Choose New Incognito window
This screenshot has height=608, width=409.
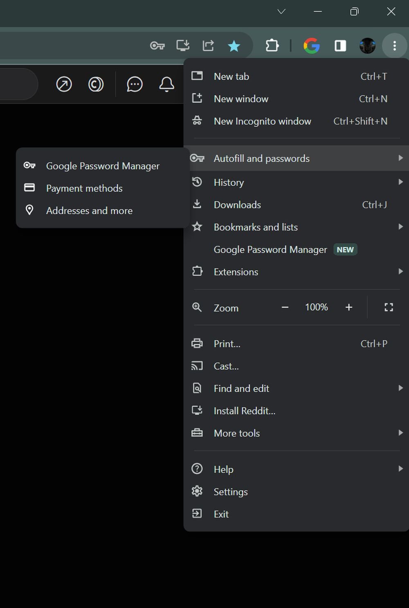click(x=262, y=121)
